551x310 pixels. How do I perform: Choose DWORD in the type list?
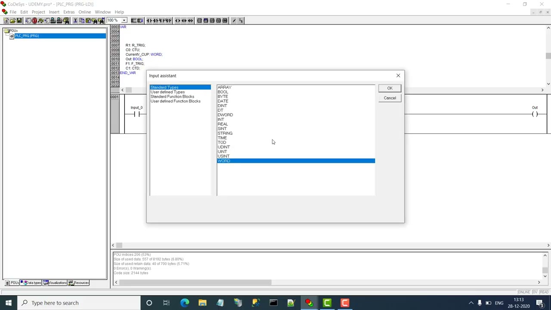225,115
